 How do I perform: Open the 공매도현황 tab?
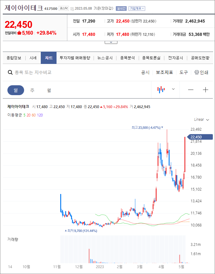[x=200, y=58]
